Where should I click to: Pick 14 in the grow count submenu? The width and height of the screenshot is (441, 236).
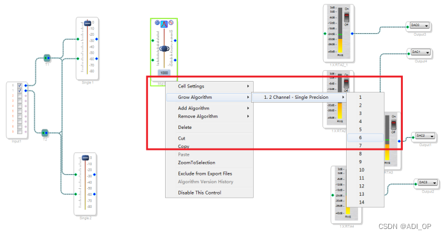click(x=365, y=202)
